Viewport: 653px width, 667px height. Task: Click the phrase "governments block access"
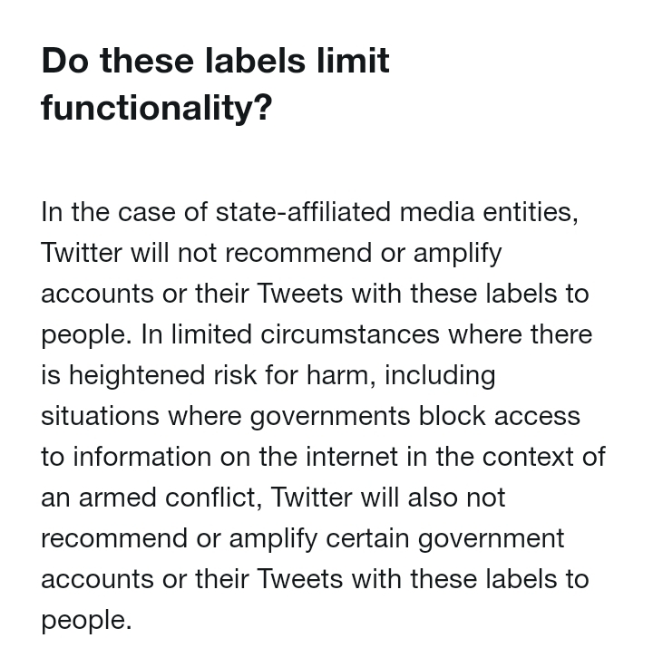pos(414,416)
